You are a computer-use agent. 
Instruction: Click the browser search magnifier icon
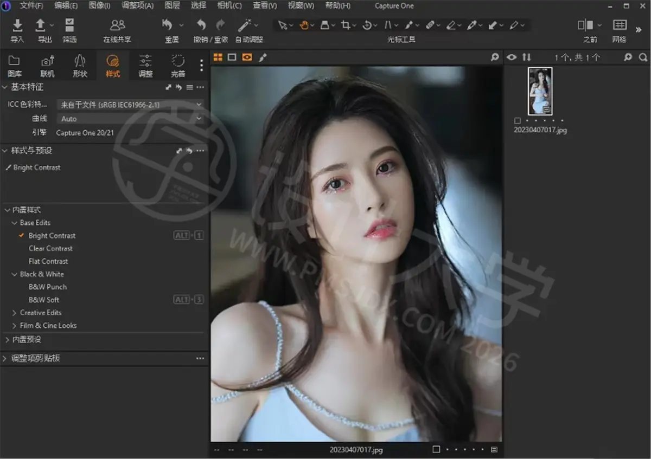click(x=643, y=57)
